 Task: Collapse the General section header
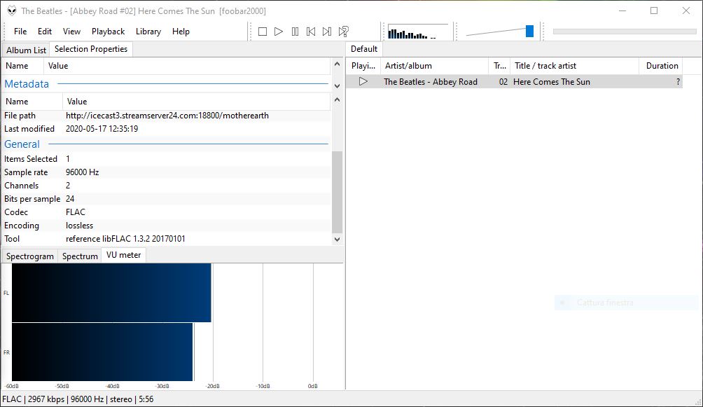click(x=166, y=144)
